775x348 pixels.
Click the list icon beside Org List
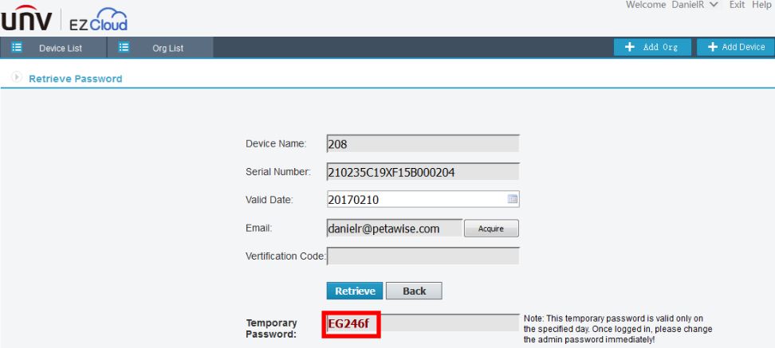124,49
